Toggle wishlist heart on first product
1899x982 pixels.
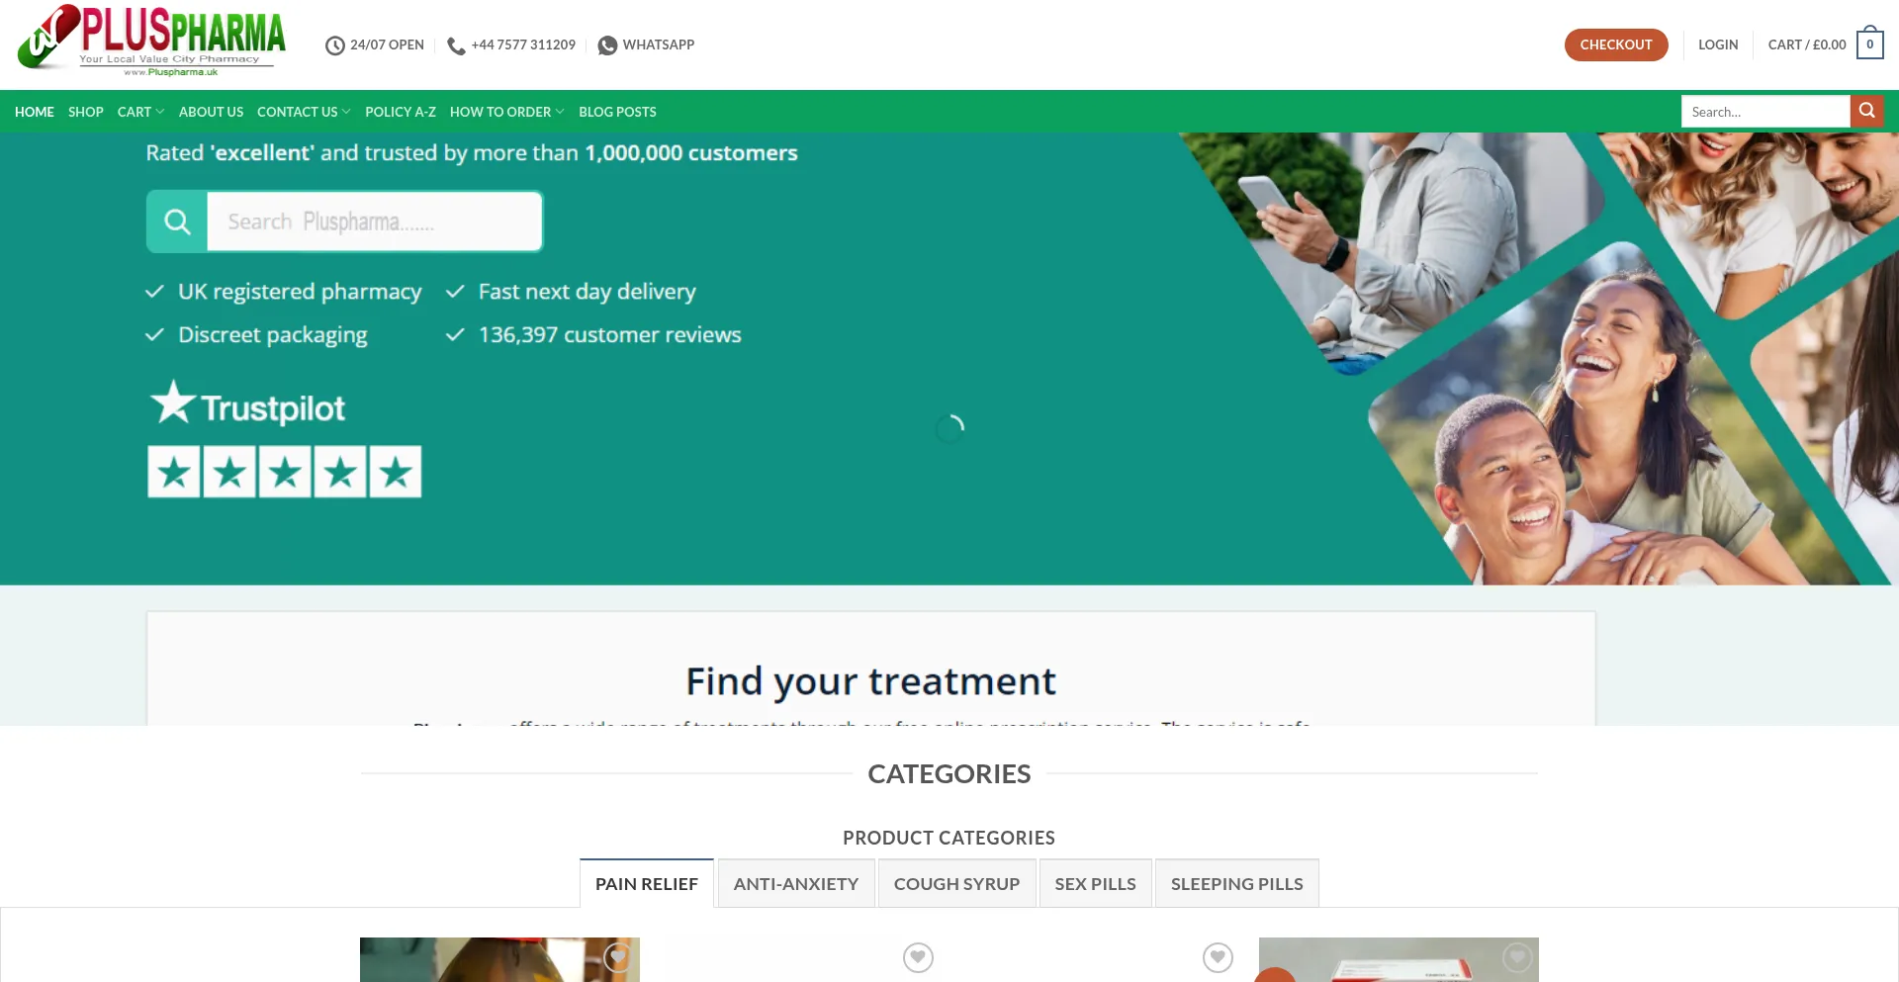(617, 957)
